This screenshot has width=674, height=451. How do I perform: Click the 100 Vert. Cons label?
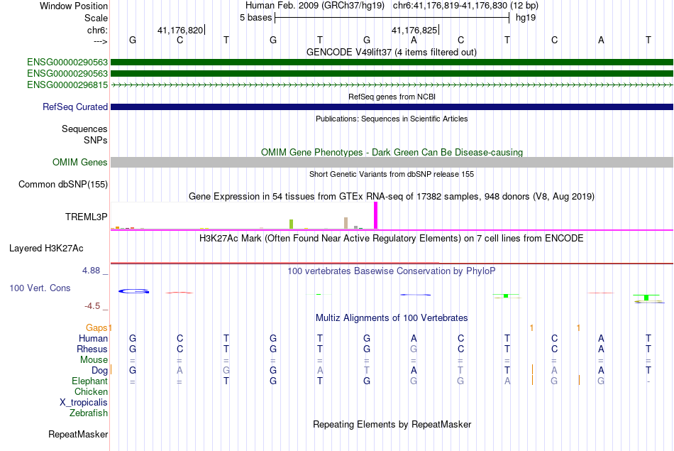40,288
